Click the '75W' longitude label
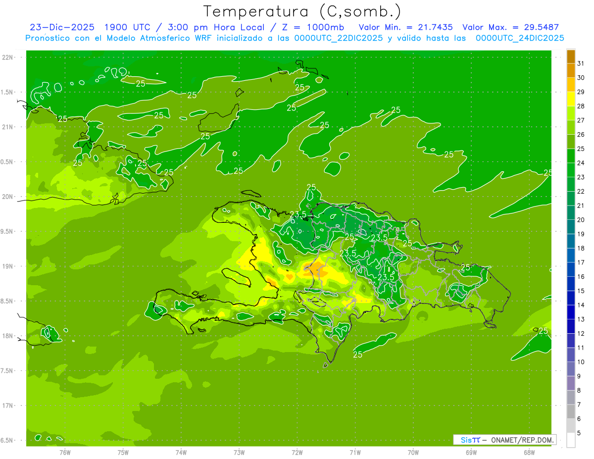Image resolution: width=594 pixels, height=459 pixels. coord(123,452)
